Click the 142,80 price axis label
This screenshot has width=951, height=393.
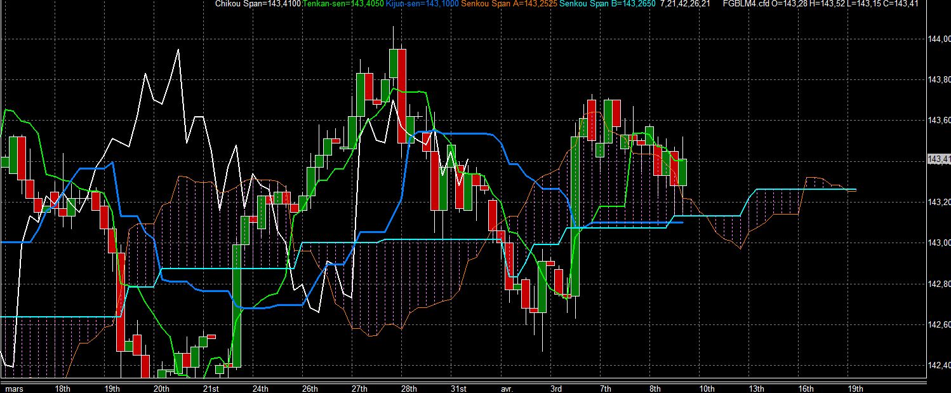940,284
